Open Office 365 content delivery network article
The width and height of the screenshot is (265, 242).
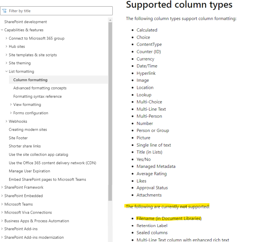coord(52,163)
